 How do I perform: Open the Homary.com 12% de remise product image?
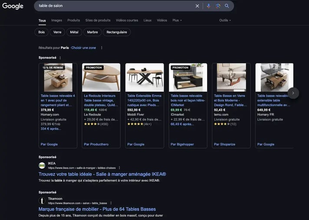point(58,77)
